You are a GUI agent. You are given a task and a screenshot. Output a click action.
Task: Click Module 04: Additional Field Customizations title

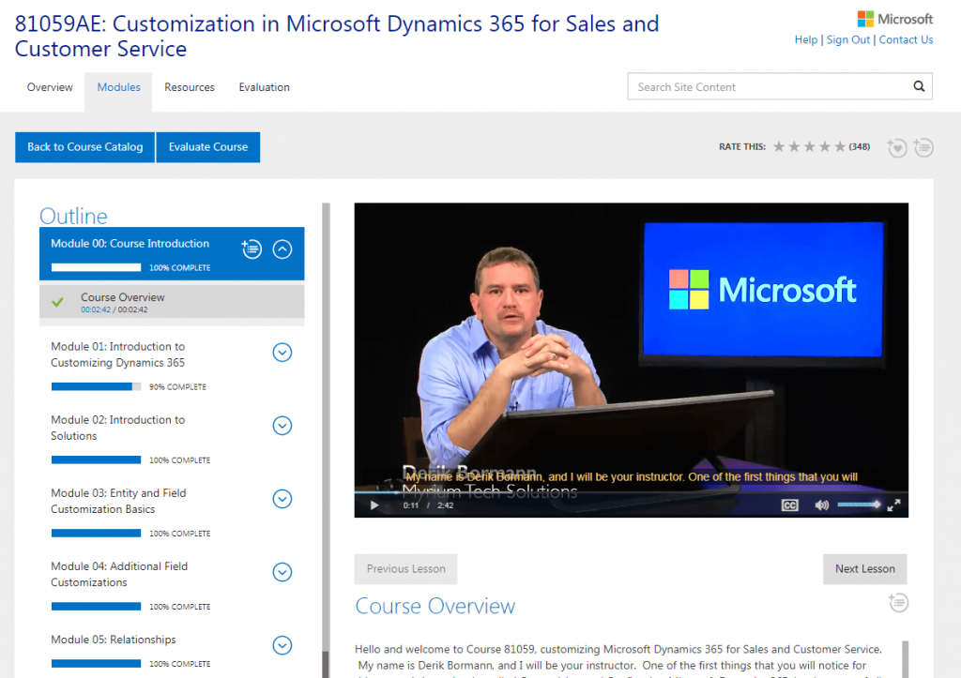coord(119,574)
